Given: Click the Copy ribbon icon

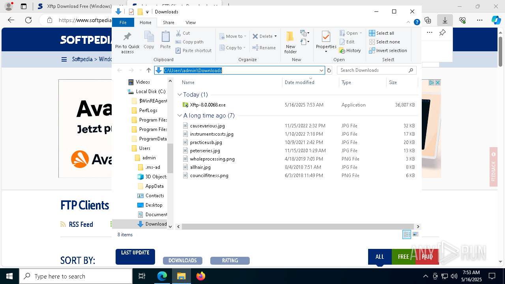Looking at the screenshot, I should coord(149,40).
